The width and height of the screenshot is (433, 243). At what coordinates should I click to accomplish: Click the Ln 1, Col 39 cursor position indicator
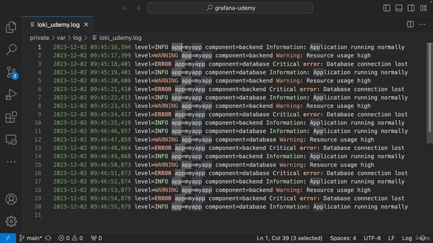click(x=290, y=238)
